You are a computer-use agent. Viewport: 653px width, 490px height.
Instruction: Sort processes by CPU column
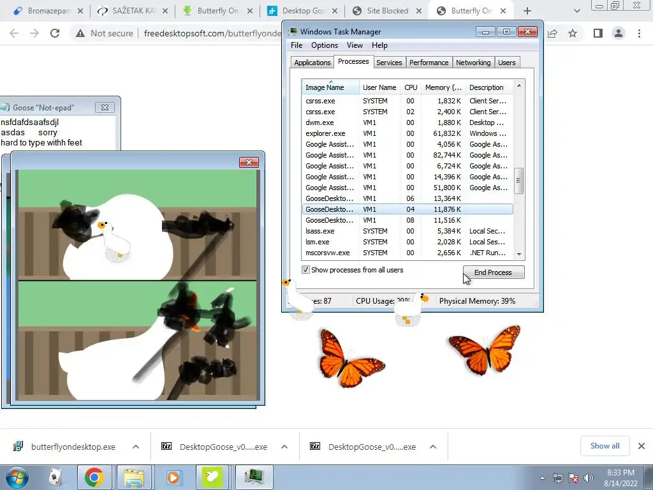pos(411,87)
